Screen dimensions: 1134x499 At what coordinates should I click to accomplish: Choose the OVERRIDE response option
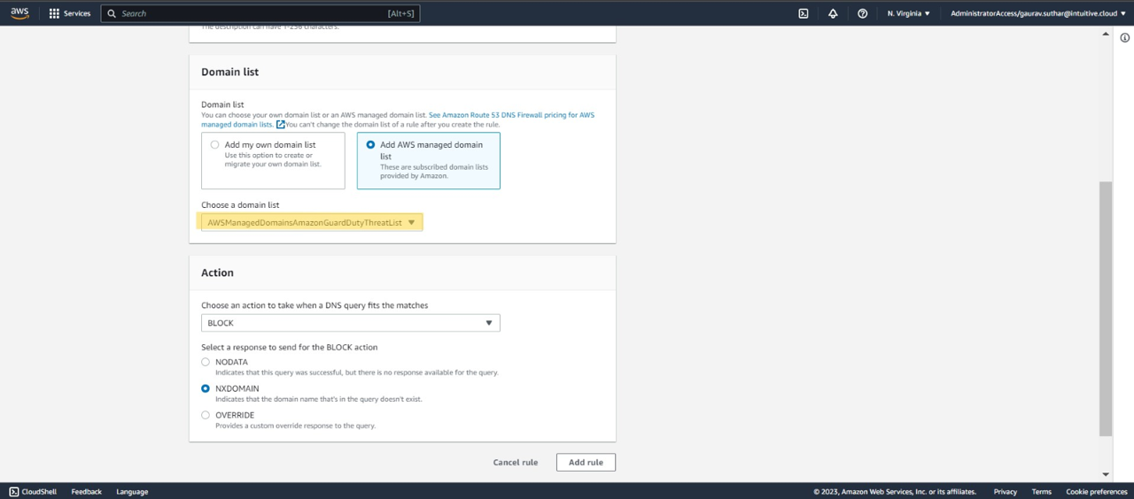pos(206,415)
